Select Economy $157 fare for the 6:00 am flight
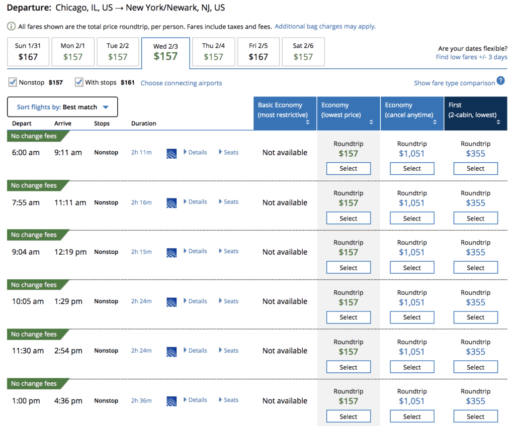The image size is (515, 426). (348, 168)
